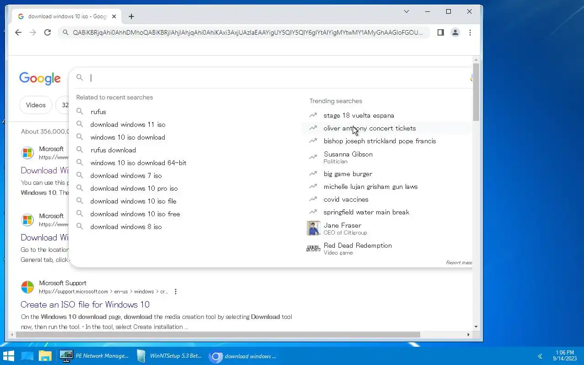Image resolution: width=584 pixels, height=365 pixels.
Task: Click Microsoft Support favicon in third result
Action: tap(27, 287)
